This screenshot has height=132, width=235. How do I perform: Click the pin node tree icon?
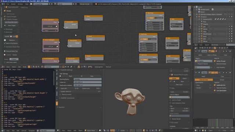click(x=71, y=67)
